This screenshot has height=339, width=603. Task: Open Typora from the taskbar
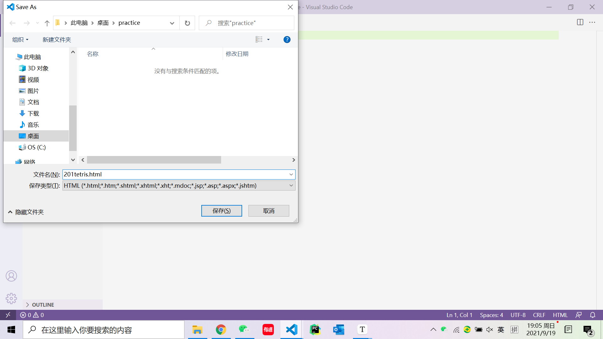click(362, 330)
